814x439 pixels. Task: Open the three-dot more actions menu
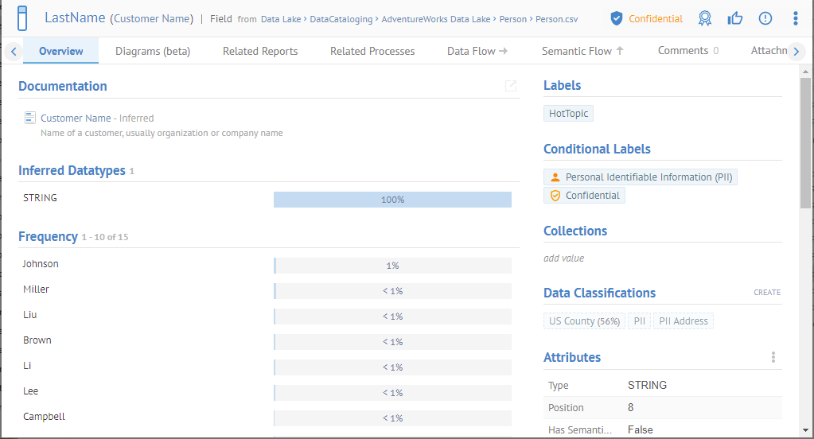796,18
